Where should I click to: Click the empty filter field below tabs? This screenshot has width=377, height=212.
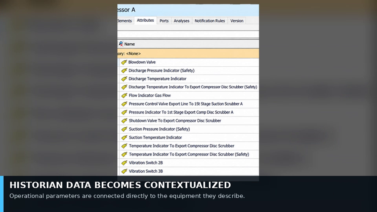pos(188,35)
